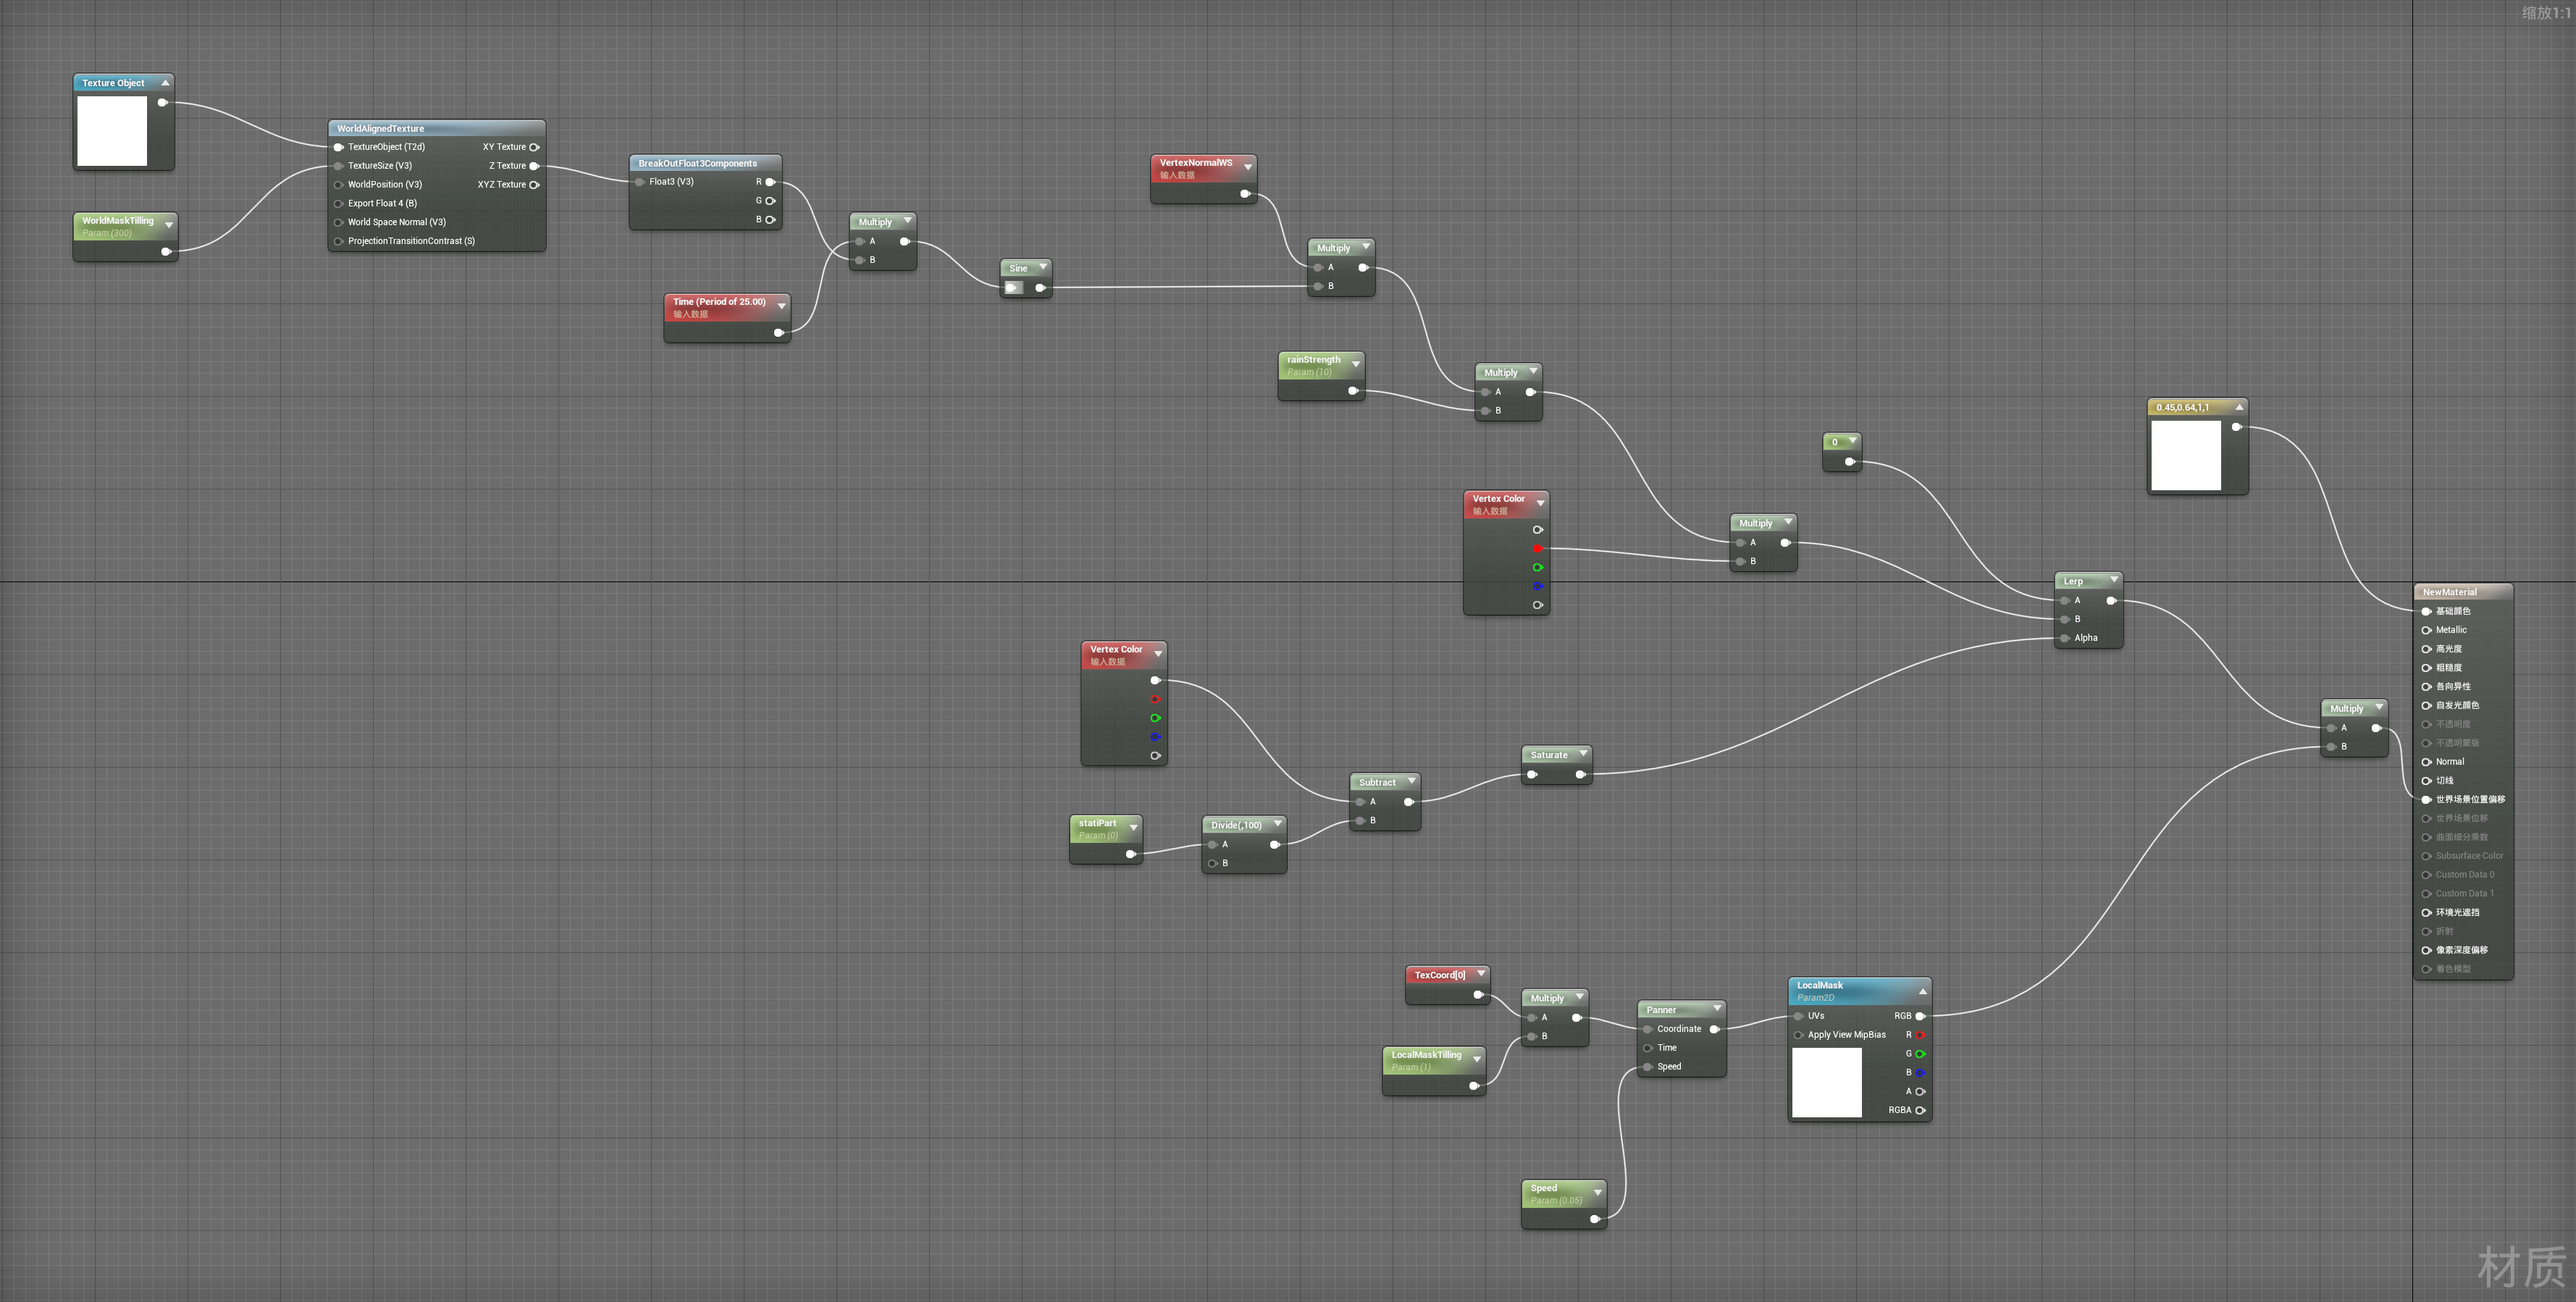Click the 世界场景位置偏移 pin on NewMaterial
This screenshot has width=2576, height=1302.
pos(2427,799)
